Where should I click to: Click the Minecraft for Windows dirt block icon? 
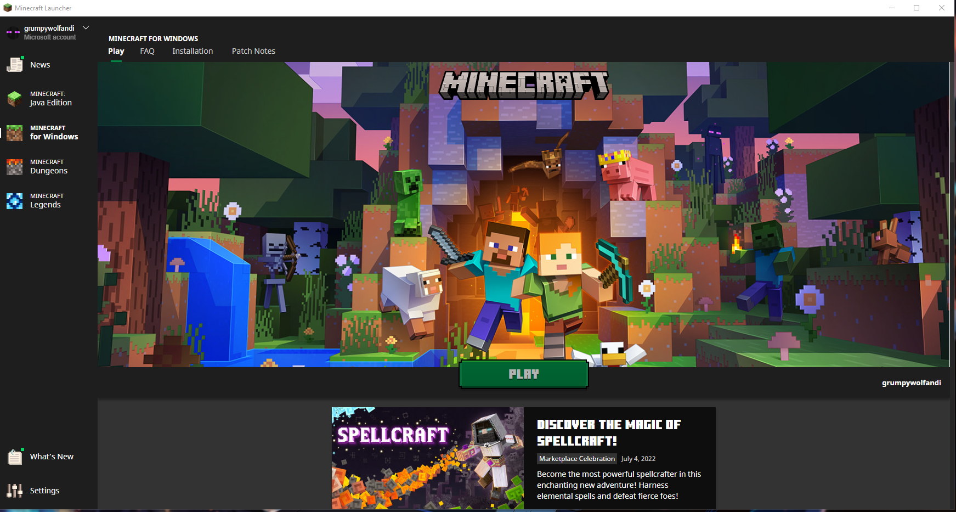click(15, 133)
